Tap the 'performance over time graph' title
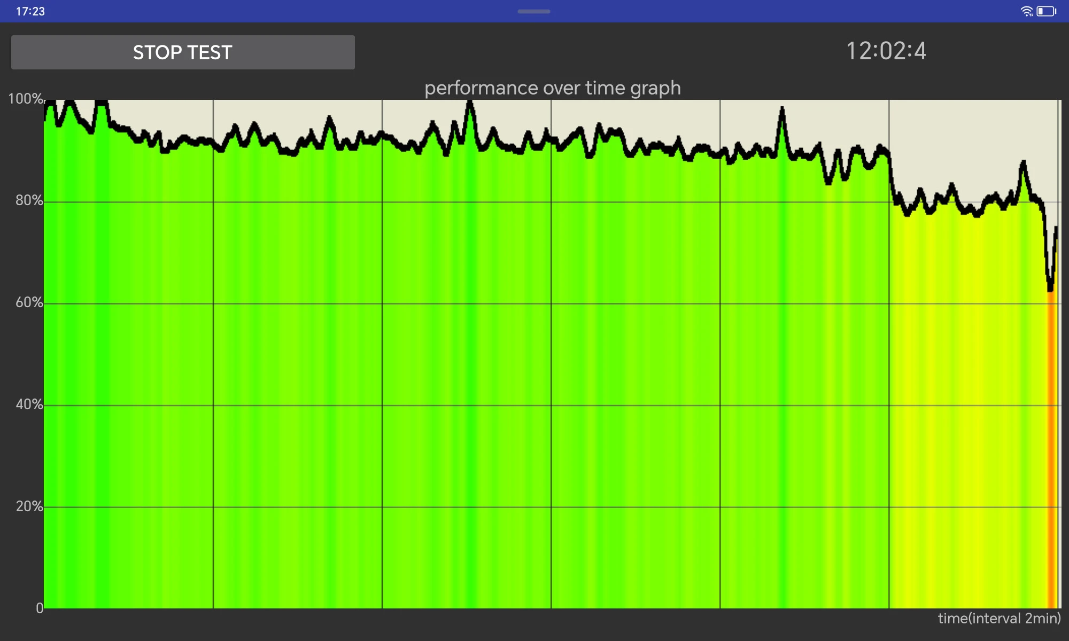Image resolution: width=1069 pixels, height=641 pixels. [x=553, y=88]
